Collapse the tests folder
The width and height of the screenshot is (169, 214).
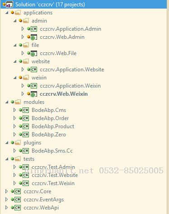(7, 159)
